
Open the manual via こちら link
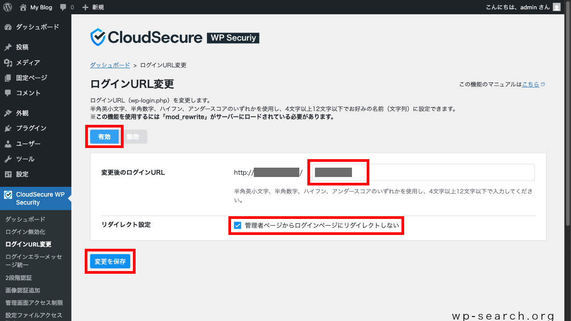[530, 84]
